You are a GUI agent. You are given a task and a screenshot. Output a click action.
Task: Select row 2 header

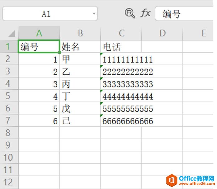pos(9,59)
